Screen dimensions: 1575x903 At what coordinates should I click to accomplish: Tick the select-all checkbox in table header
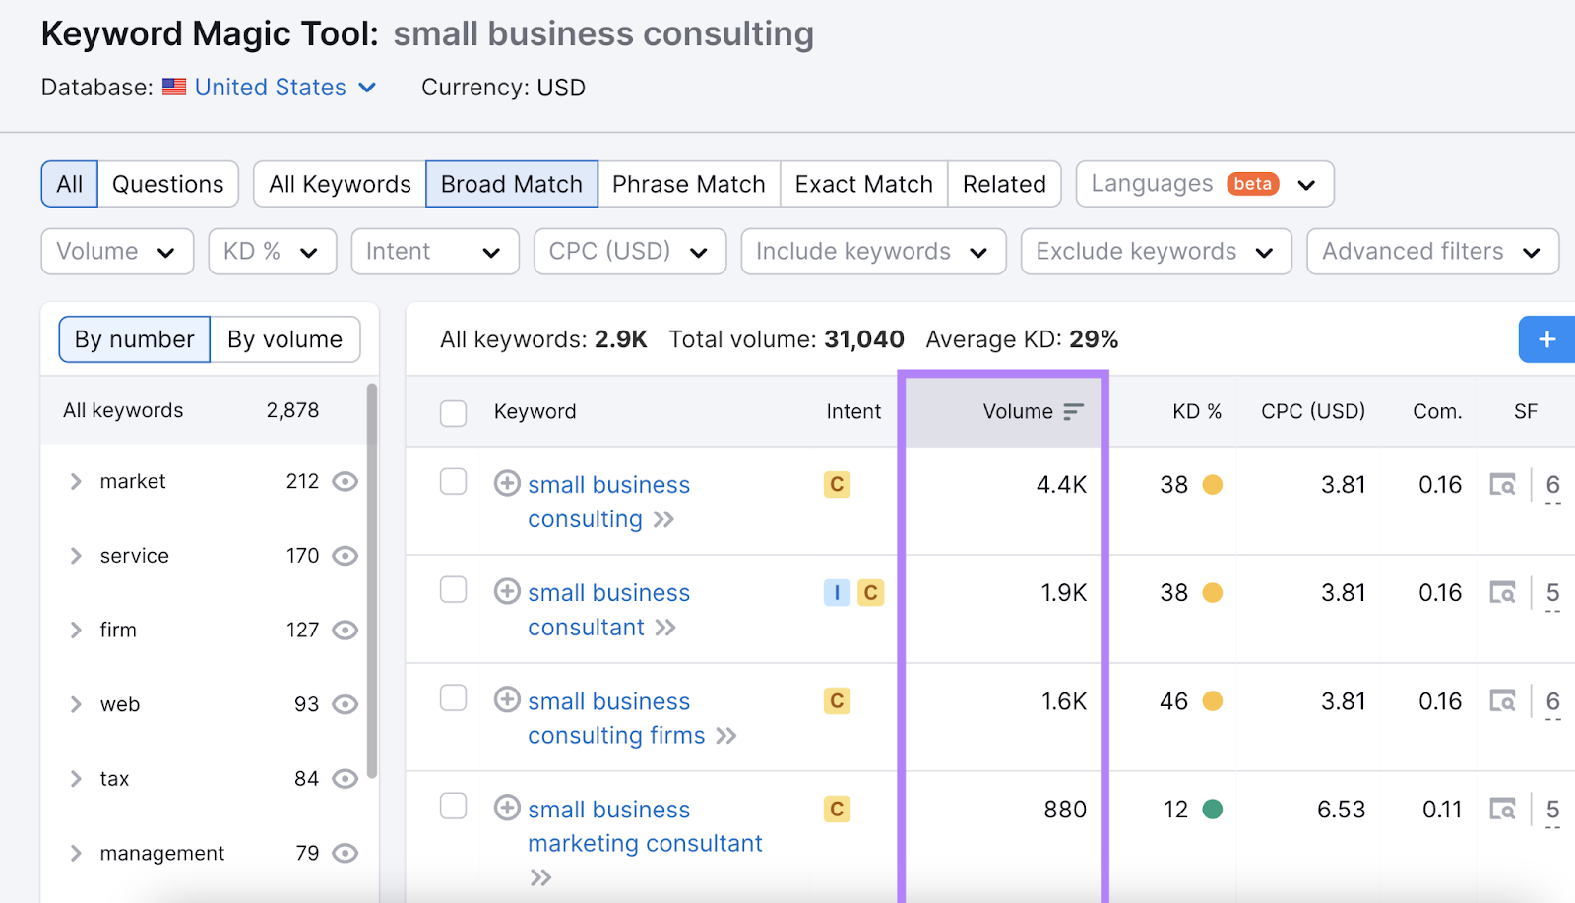[453, 413]
